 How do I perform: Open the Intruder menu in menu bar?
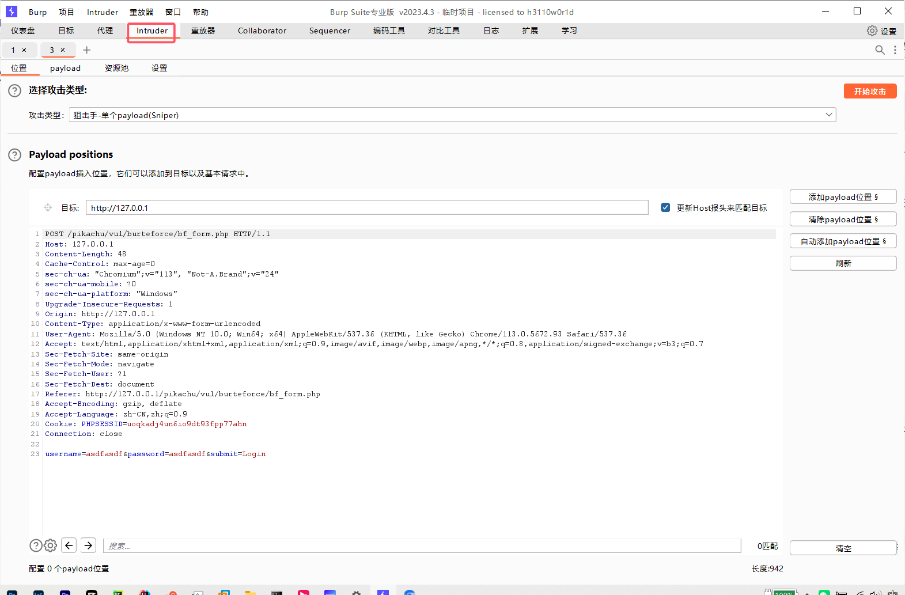click(103, 12)
